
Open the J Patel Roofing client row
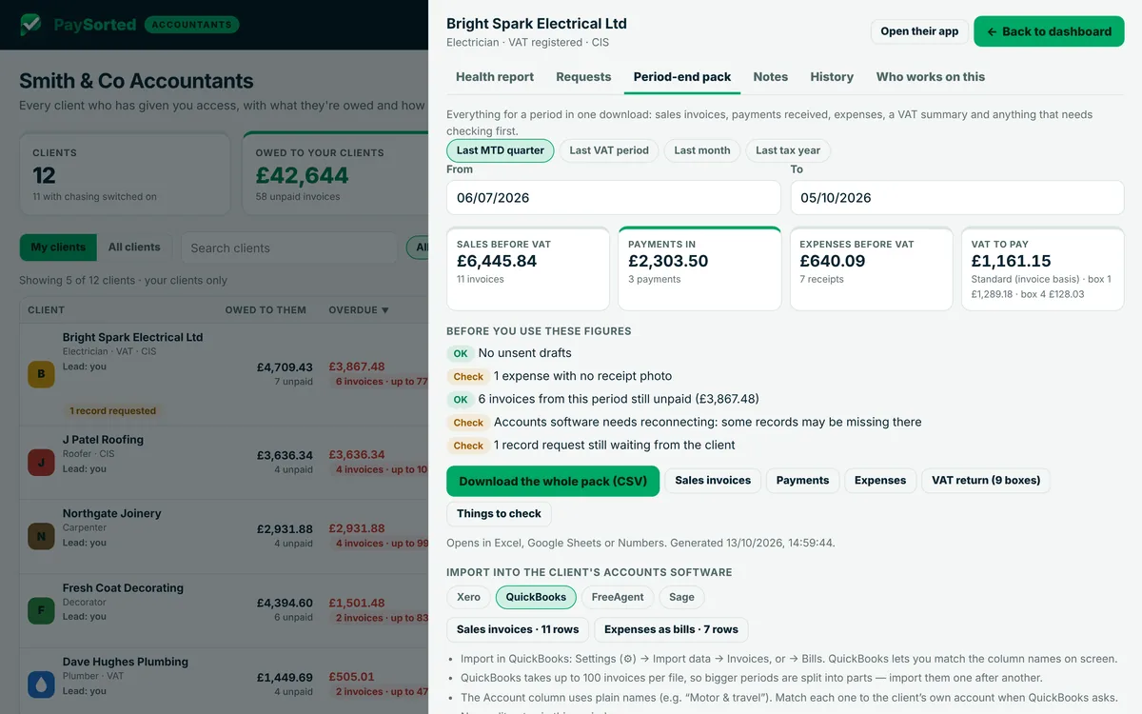[x=224, y=463]
